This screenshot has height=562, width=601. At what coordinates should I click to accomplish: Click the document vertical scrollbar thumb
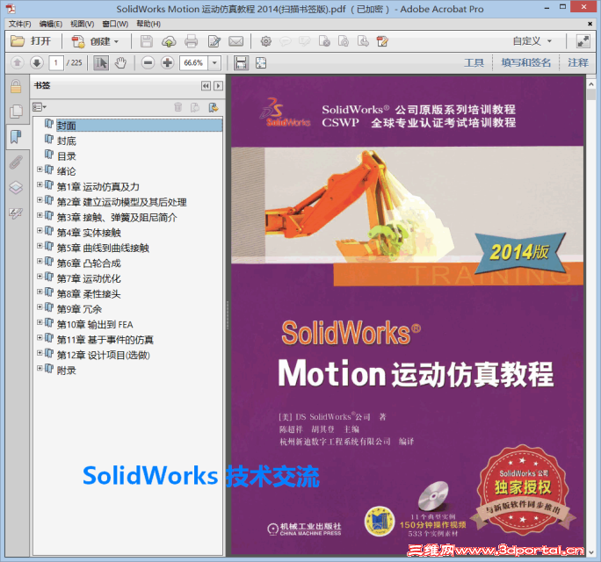coord(590,95)
